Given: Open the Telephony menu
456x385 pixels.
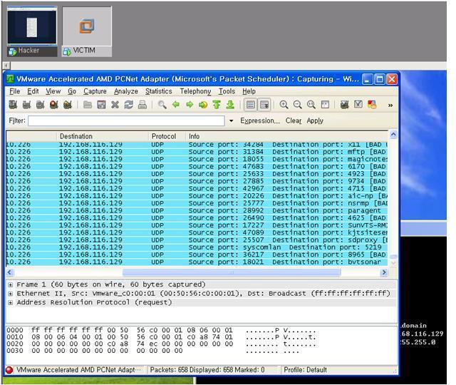Looking at the screenshot, I should (195, 91).
